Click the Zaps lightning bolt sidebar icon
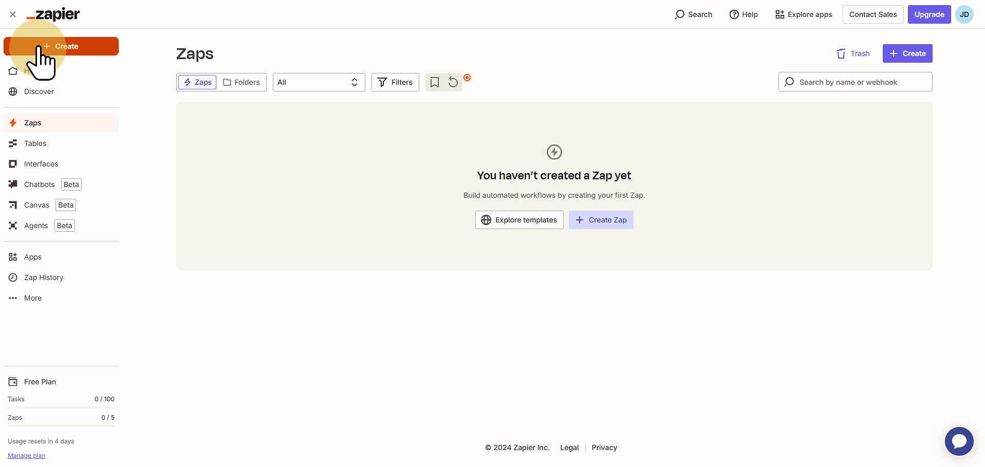Viewport: 985px width, 467px height. pyautogui.click(x=13, y=123)
